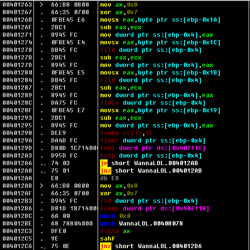Image resolution: width=250 pixels, height=250 pixels.
Task: Select 'movsx eax,byte ptr ss:[ebp-0x1C]' instruction
Action: click(160, 42)
